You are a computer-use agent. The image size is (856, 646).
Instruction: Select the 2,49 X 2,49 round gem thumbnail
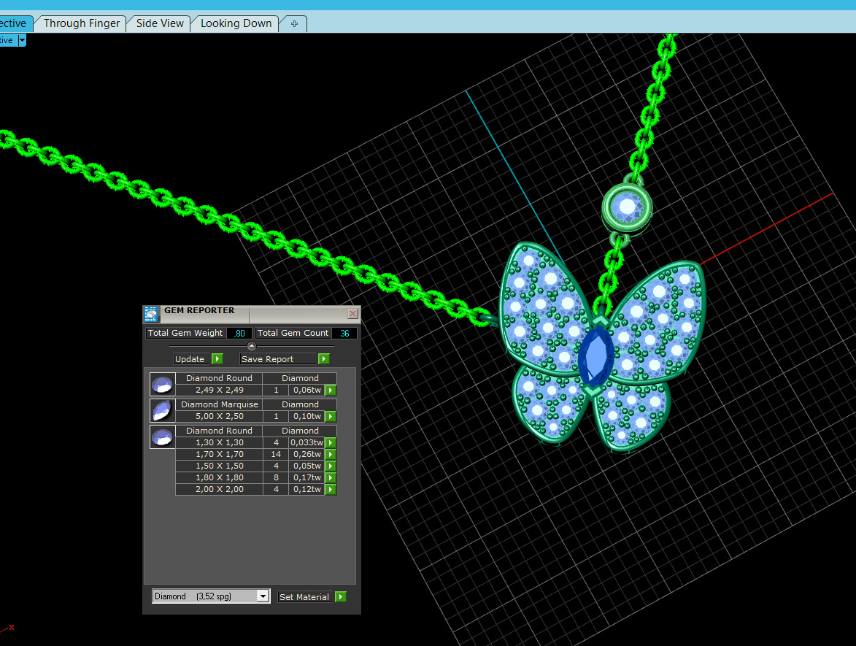click(162, 384)
